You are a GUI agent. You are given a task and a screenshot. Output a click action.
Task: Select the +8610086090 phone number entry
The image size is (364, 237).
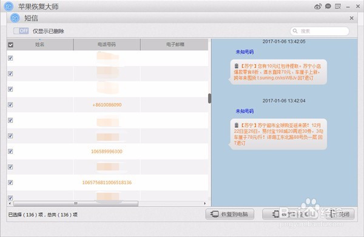tap(107, 105)
